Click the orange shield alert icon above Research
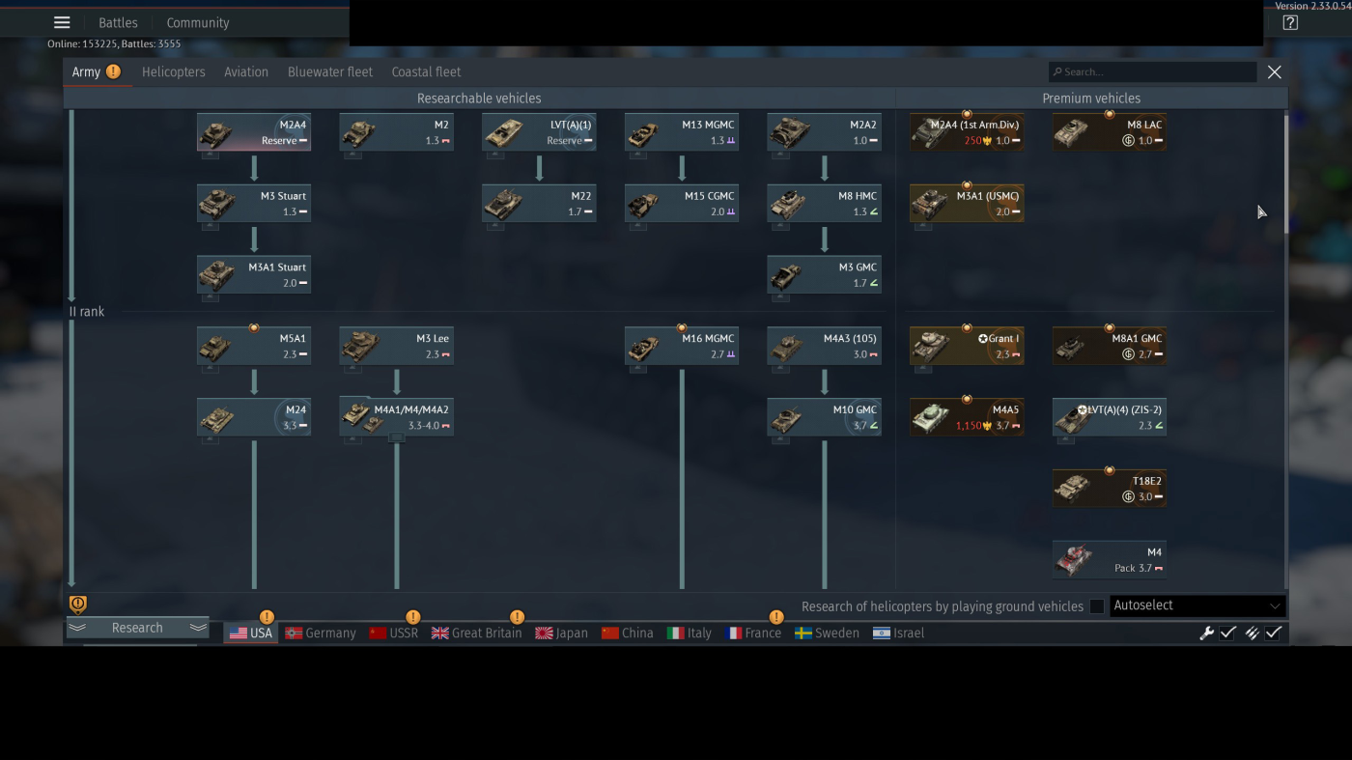The height and width of the screenshot is (760, 1352). [78, 605]
